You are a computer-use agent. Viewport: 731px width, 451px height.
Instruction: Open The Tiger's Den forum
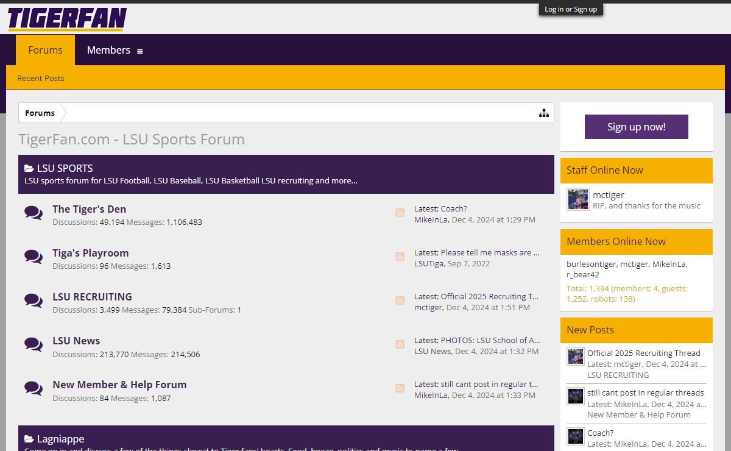[x=90, y=209]
